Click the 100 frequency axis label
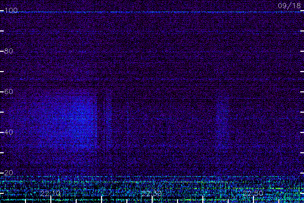 click(x=11, y=10)
